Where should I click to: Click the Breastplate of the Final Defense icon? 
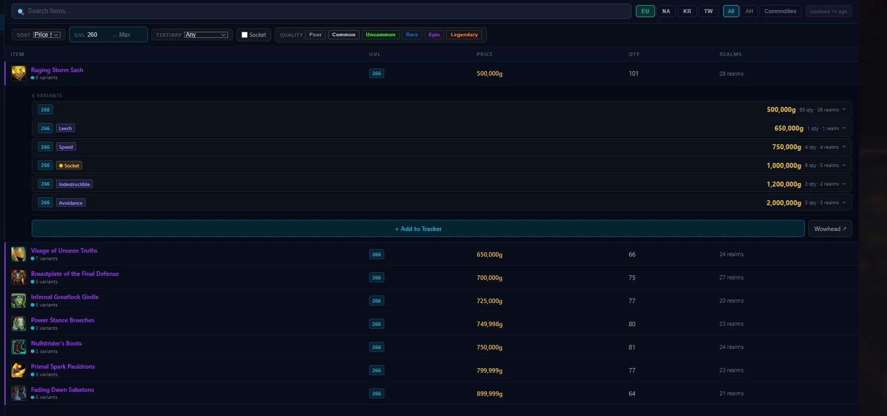pos(19,277)
